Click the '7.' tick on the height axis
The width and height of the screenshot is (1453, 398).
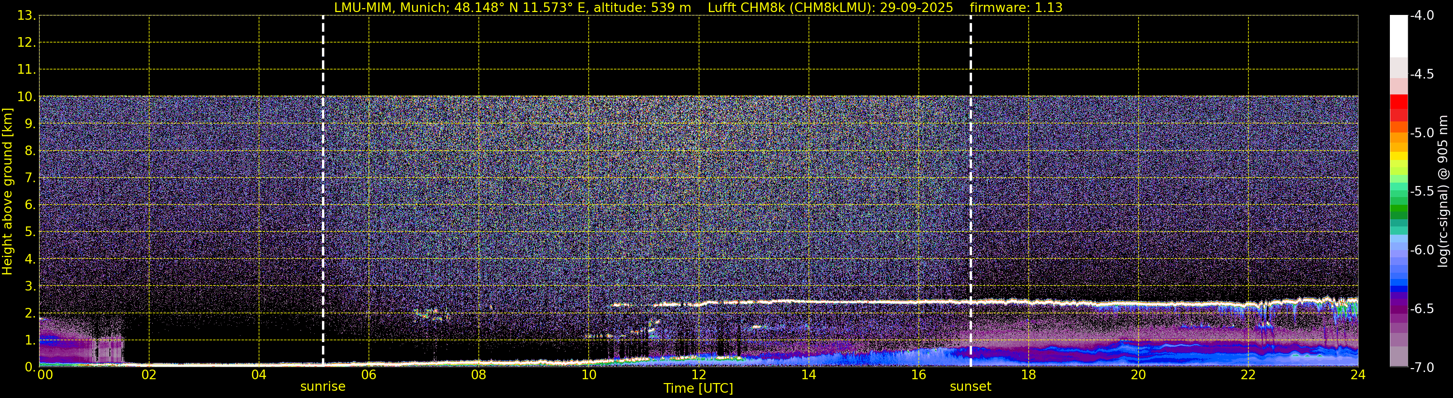pos(30,178)
